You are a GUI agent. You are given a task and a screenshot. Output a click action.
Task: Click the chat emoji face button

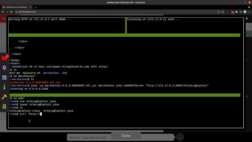coord(180,137)
